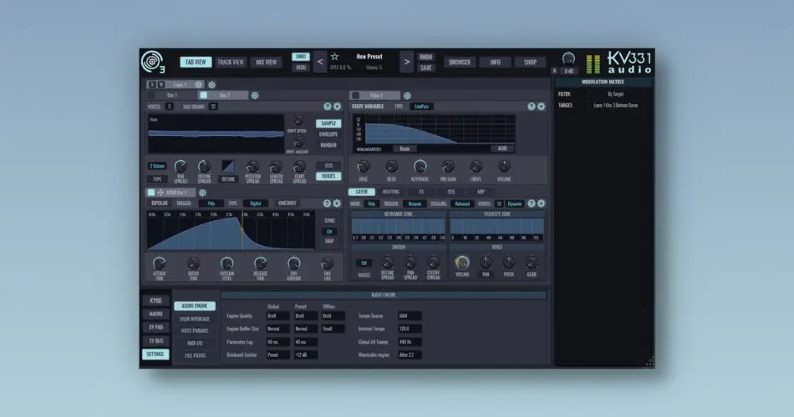This screenshot has width=794, height=417.
Task: Open the spread Type 2 Octaves dropdown
Action: pos(157,166)
